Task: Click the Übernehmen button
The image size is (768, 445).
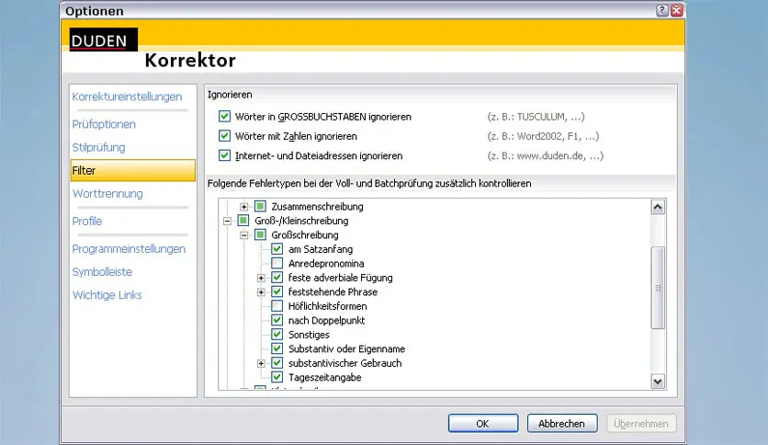Action: point(641,424)
